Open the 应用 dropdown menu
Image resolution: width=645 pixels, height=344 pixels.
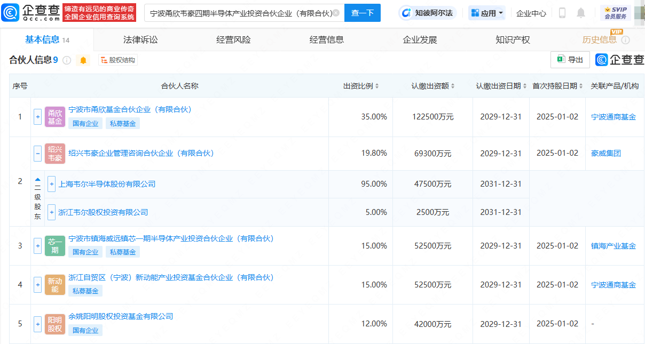coord(487,13)
